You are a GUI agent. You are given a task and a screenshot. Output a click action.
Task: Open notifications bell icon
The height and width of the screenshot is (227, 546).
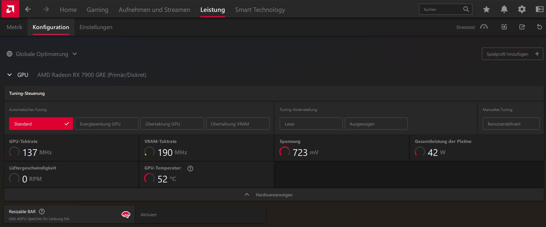coord(504,9)
